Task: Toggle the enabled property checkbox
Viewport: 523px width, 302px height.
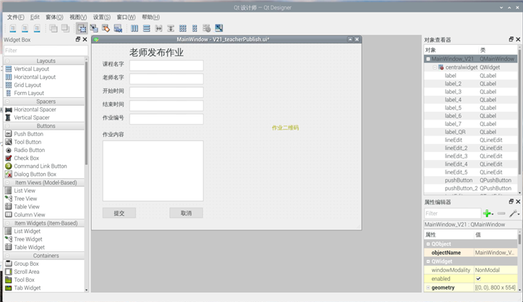Action: [478, 279]
